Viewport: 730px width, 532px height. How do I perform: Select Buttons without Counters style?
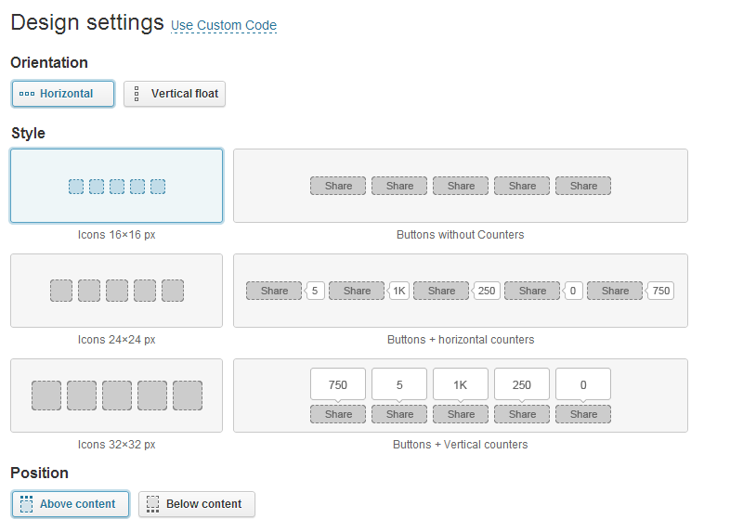461,186
